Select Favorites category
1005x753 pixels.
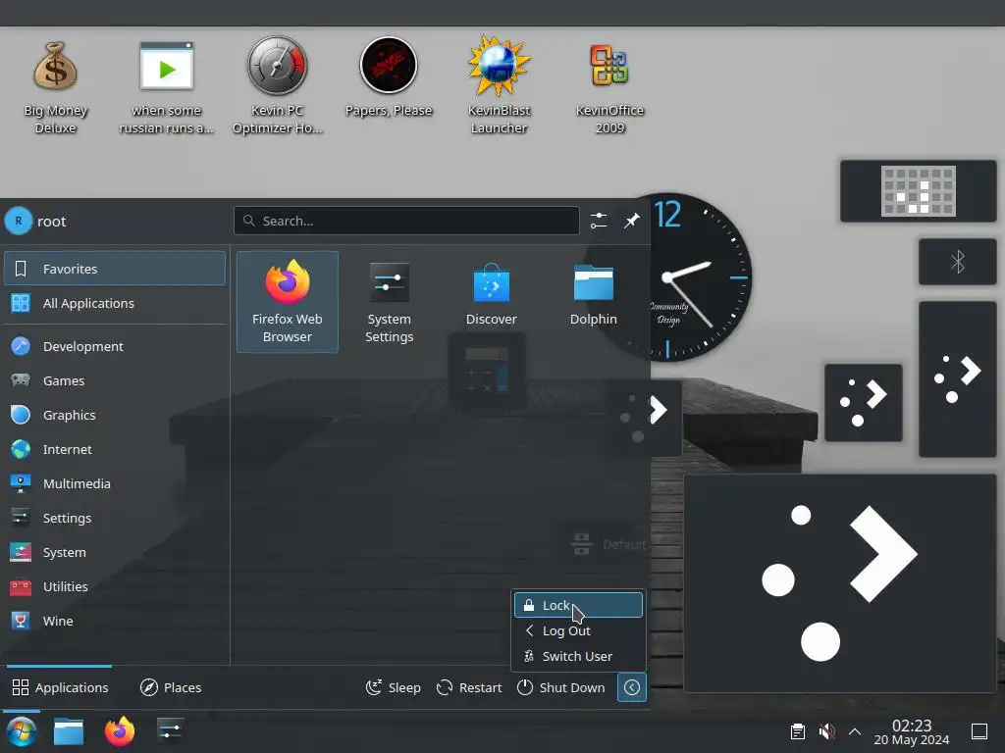[115, 269]
